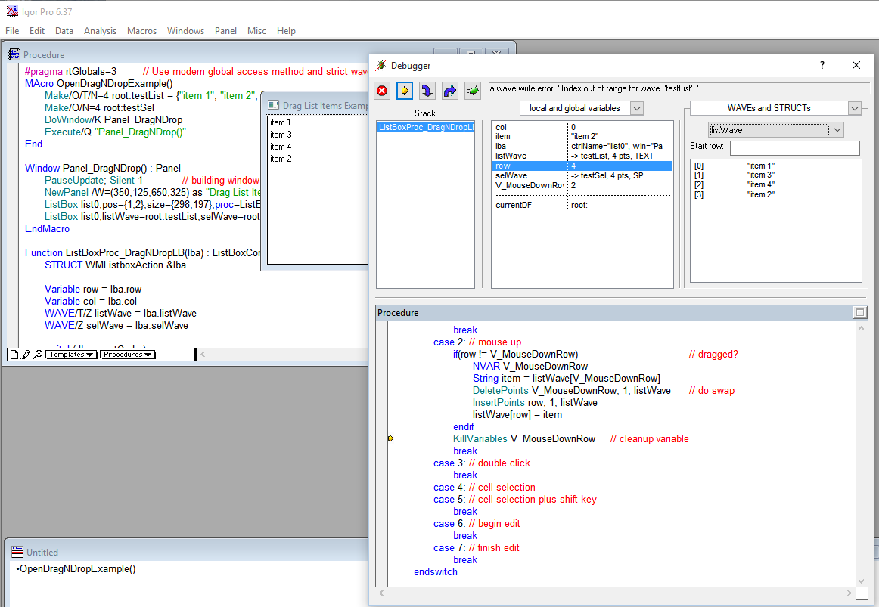Viewport: 879px width, 607px height.
Task: Click the yellow Go arrow in Debugger
Action: click(x=405, y=91)
